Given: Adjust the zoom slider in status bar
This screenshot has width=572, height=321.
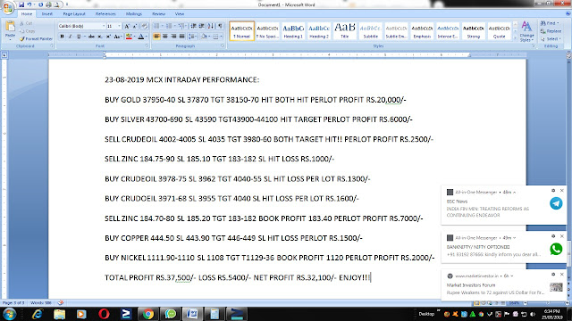Looking at the screenshot, I should [x=547, y=303].
